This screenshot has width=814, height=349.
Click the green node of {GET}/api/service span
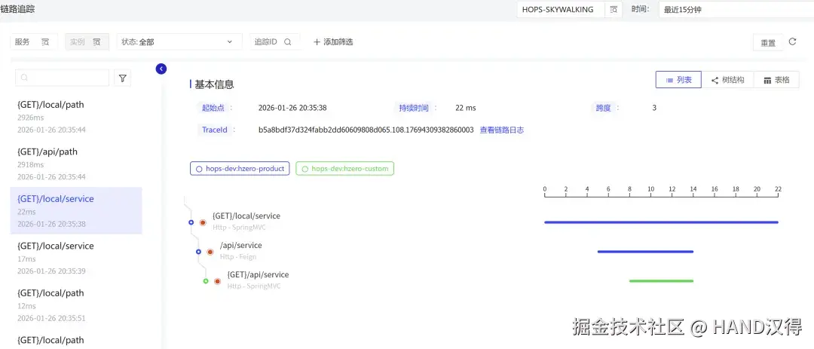pyautogui.click(x=206, y=281)
